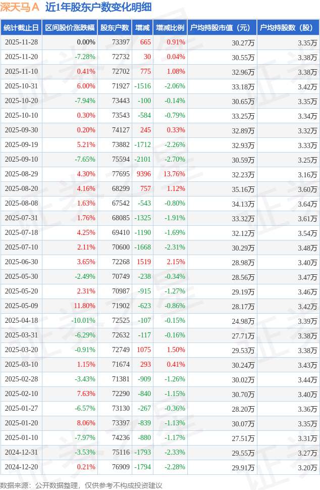Click the 区间股价涨跌幅 column header
This screenshot has height=490, width=320.
(69, 28)
